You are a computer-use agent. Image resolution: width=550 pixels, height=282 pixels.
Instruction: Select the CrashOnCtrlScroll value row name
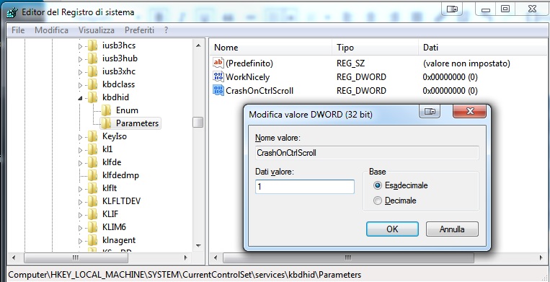(x=260, y=90)
